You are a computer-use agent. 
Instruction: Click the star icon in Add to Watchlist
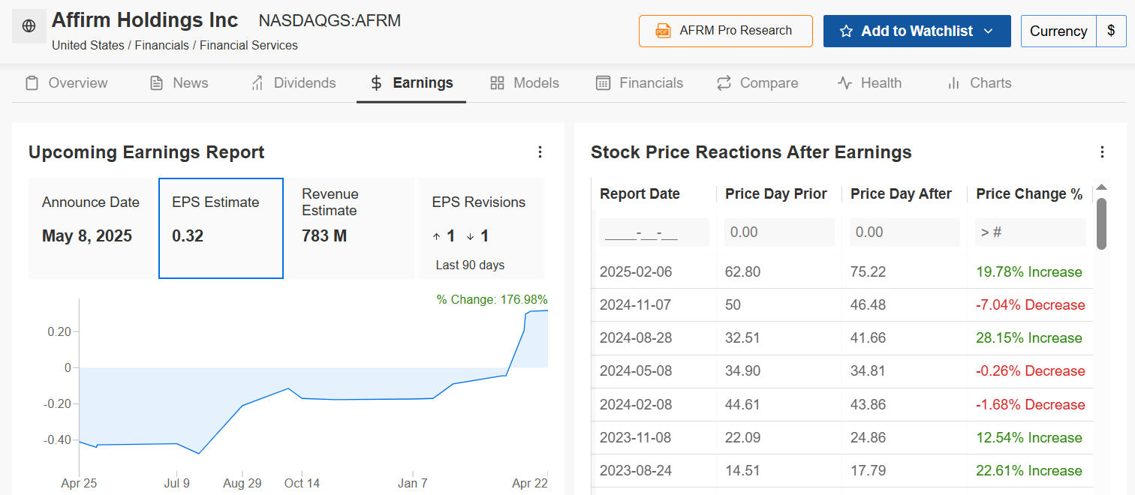[846, 31]
